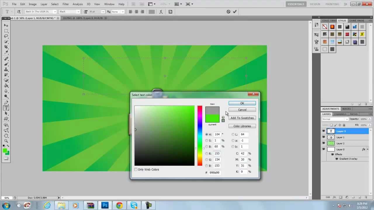
Task: Toggle text orientation icon in options bar
Action: point(19,12)
